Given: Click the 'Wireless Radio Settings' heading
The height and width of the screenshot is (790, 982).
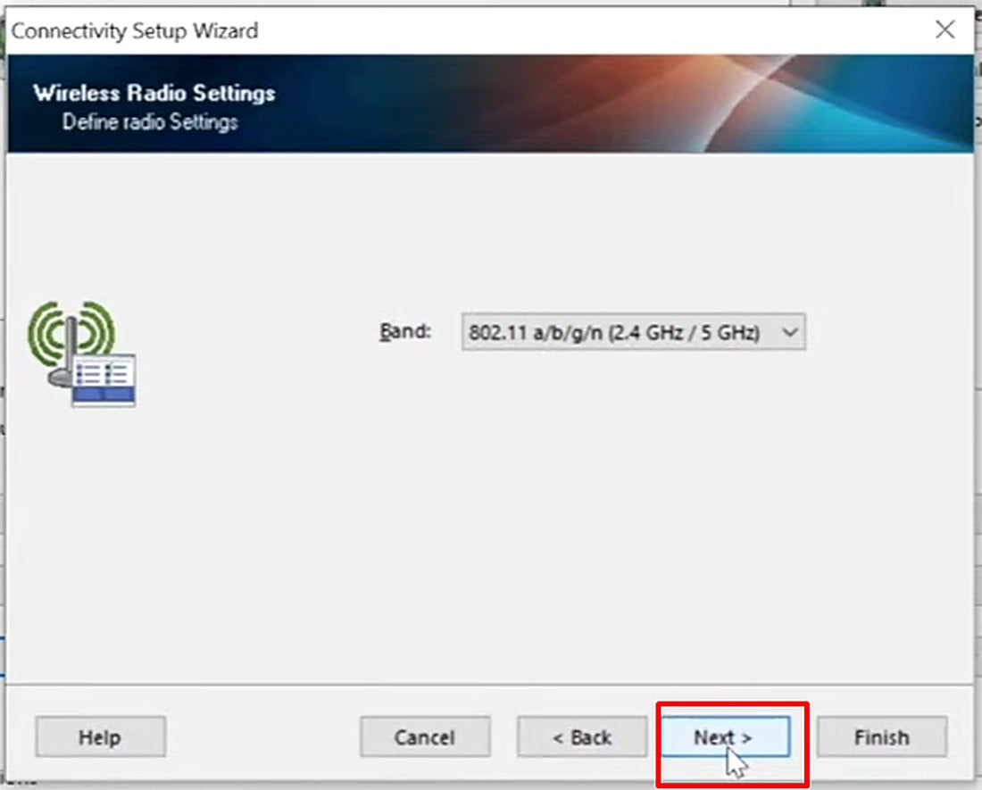Looking at the screenshot, I should 154,93.
